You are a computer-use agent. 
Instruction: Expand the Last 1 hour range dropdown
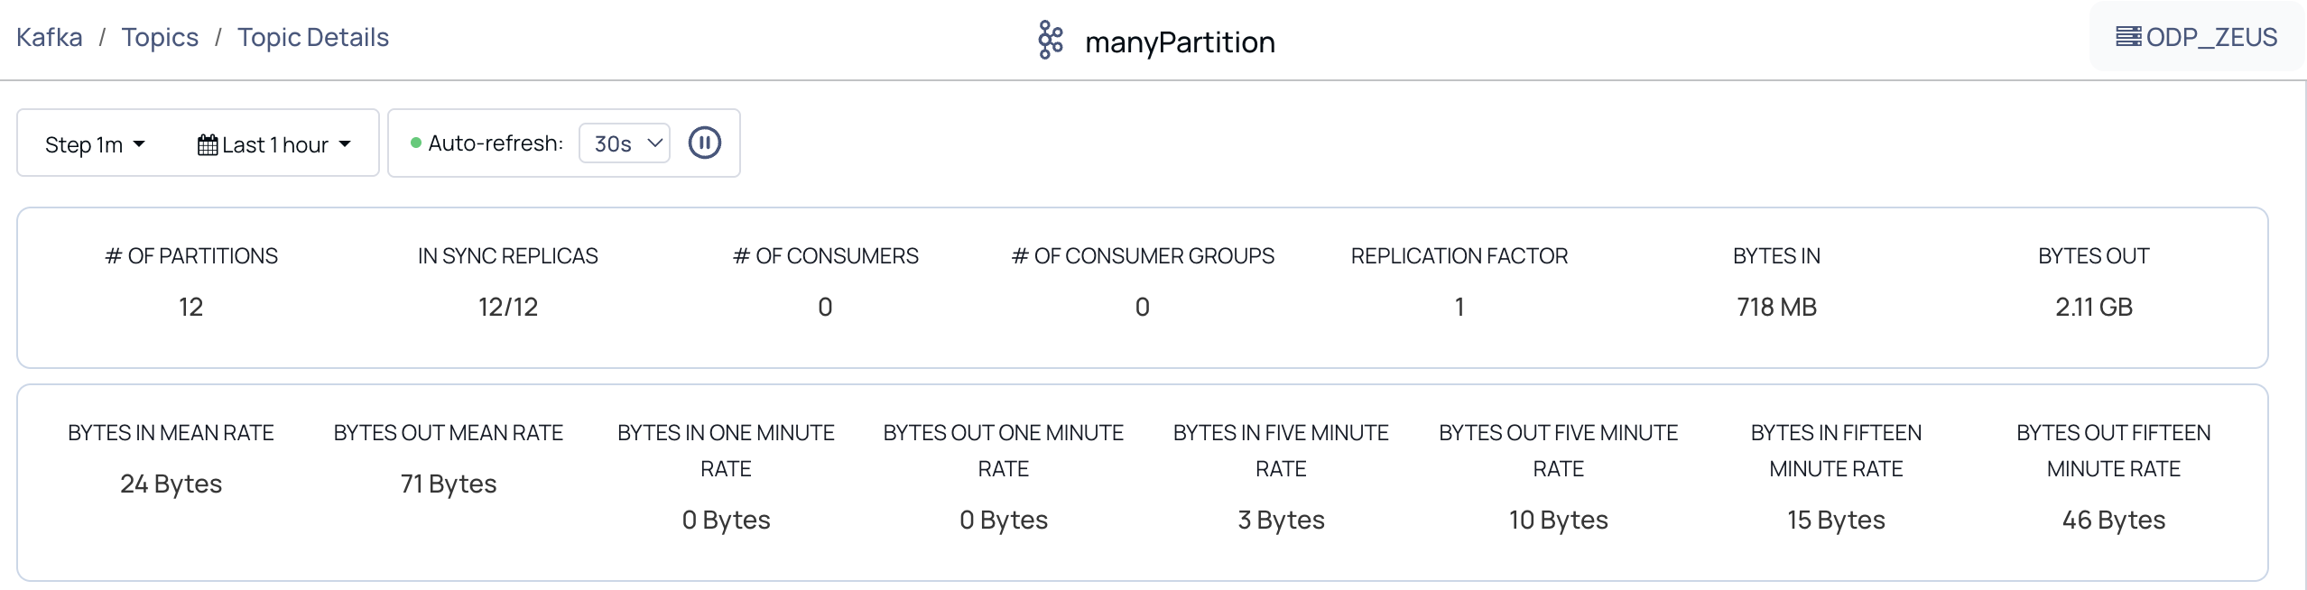pos(274,144)
